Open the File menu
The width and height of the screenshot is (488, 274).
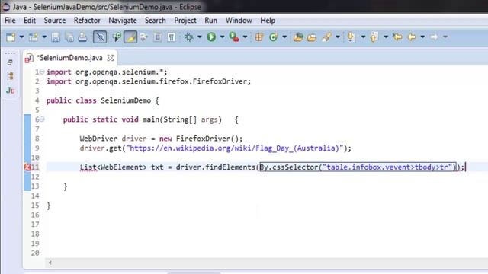tap(10, 21)
